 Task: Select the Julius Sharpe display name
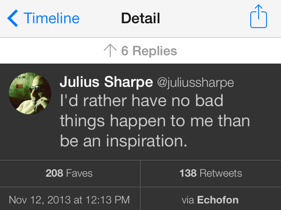[106, 82]
